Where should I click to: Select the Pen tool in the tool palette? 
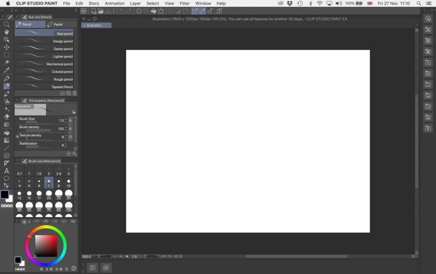click(x=7, y=78)
